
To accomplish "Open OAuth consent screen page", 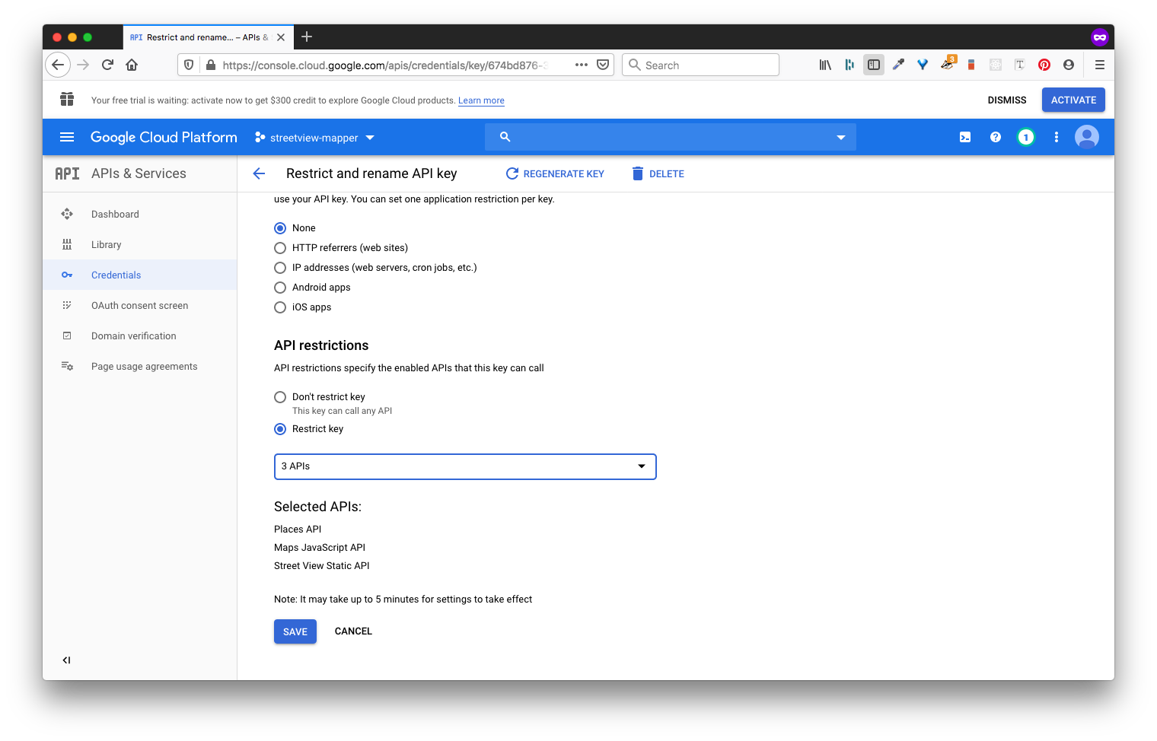I will coord(139,306).
